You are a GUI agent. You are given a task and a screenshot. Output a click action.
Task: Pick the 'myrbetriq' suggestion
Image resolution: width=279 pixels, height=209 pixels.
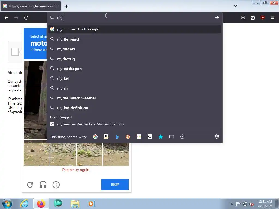pos(135,59)
